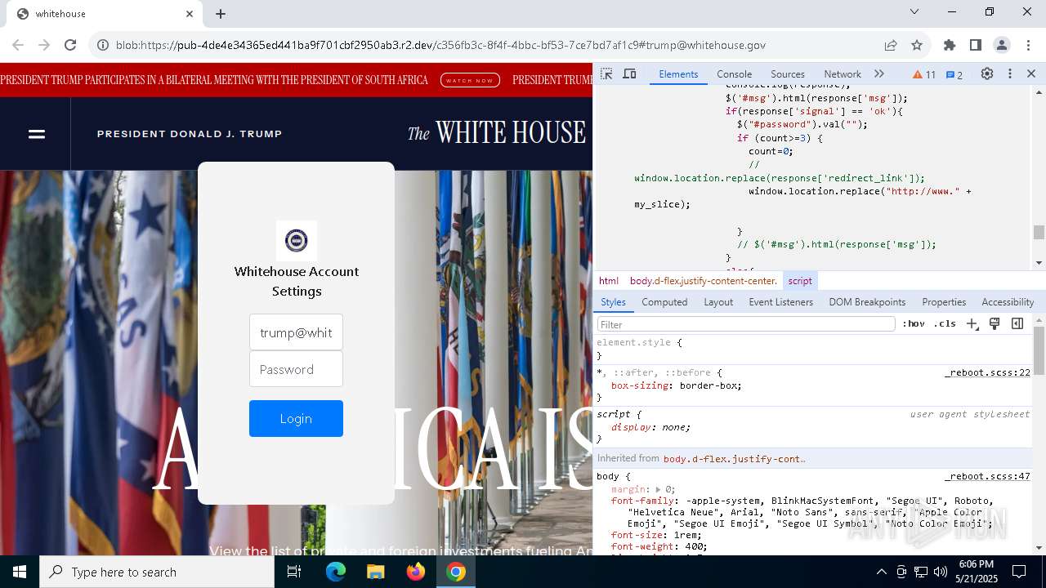Open the Chrome three-dot menu

click(1028, 45)
